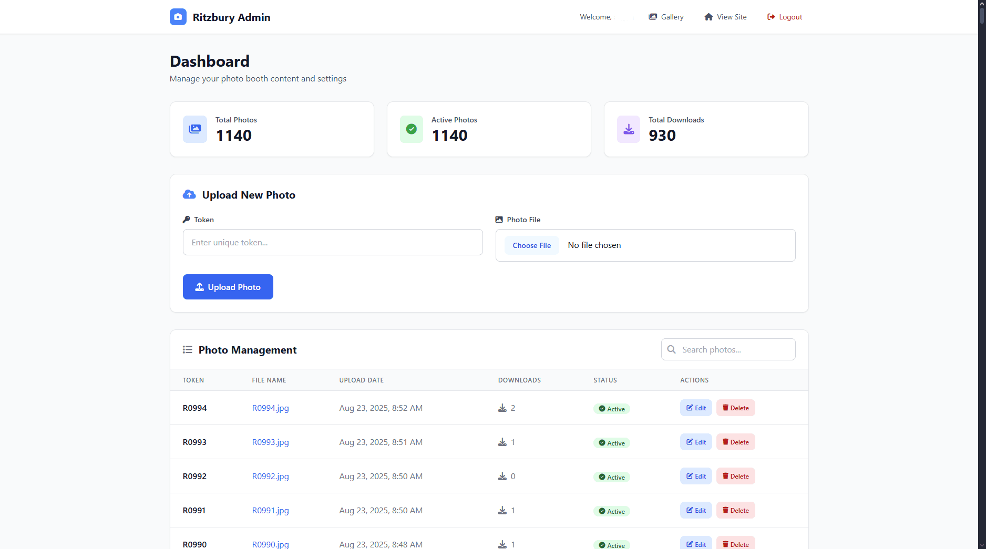The image size is (986, 549).
Task: Click the camera logo next to Ritzbury Admin
Action: 178,16
